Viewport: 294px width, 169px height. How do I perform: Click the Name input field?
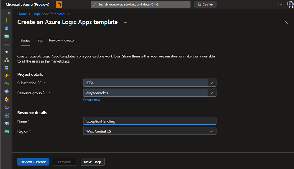(x=150, y=121)
